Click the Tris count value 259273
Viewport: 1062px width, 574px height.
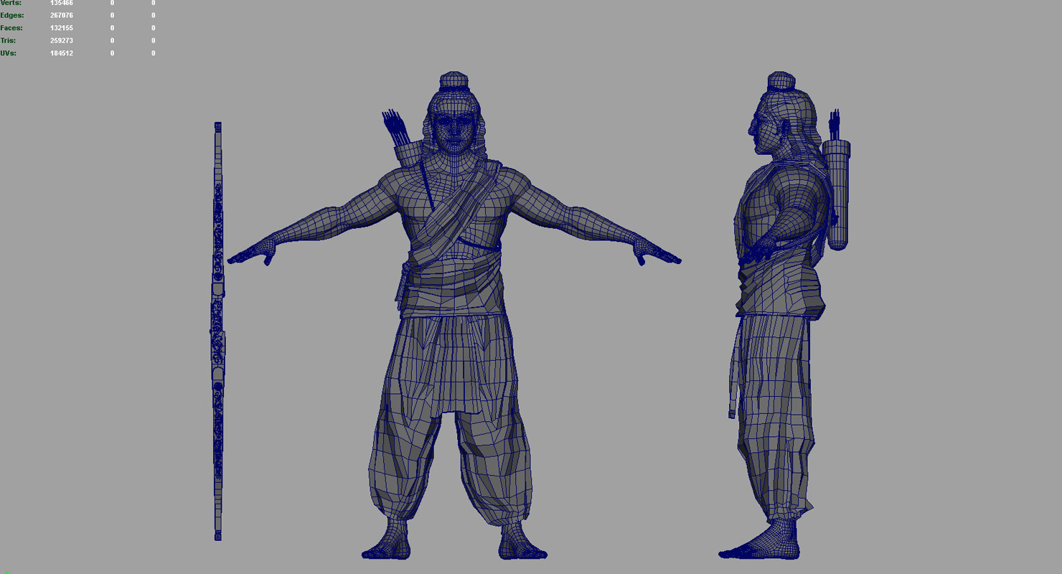tap(61, 40)
